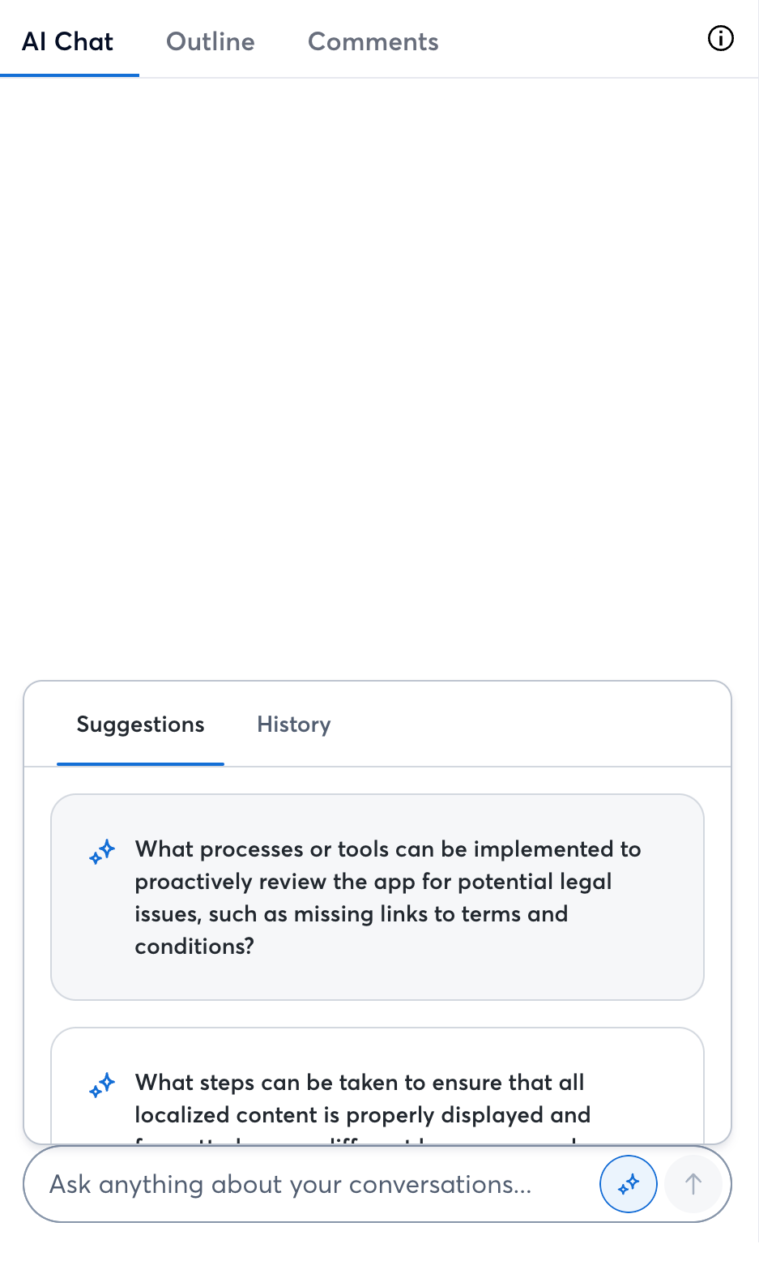Viewport: 759px width, 1261px height.
Task: Click the sparkle icon on the legal issues suggestion
Action: (103, 852)
